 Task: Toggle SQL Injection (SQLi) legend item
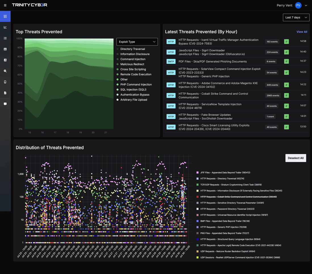click(x=131, y=90)
